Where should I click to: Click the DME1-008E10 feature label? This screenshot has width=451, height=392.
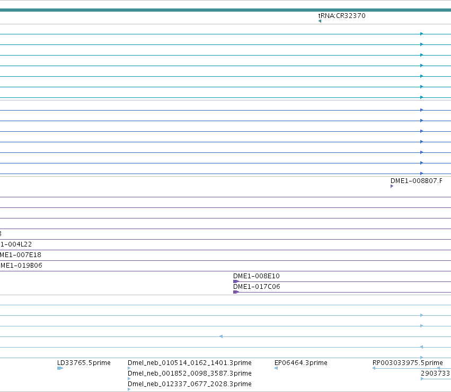click(x=257, y=276)
